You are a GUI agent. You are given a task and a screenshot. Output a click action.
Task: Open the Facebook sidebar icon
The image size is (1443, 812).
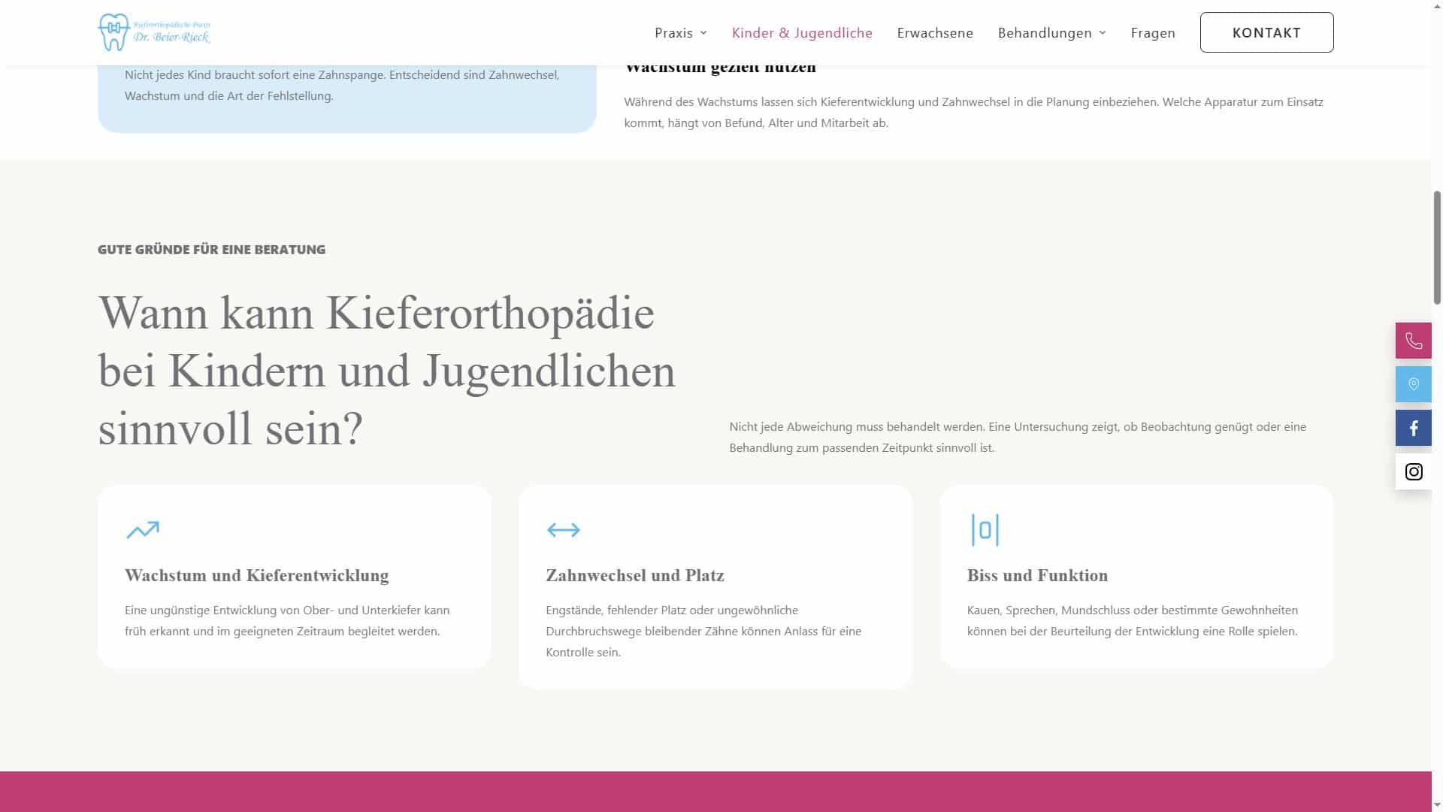pos(1414,428)
